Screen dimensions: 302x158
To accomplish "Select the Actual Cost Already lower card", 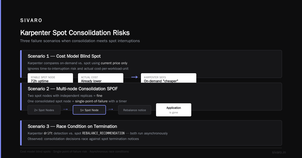I will pyautogui.click(x=101, y=78).
